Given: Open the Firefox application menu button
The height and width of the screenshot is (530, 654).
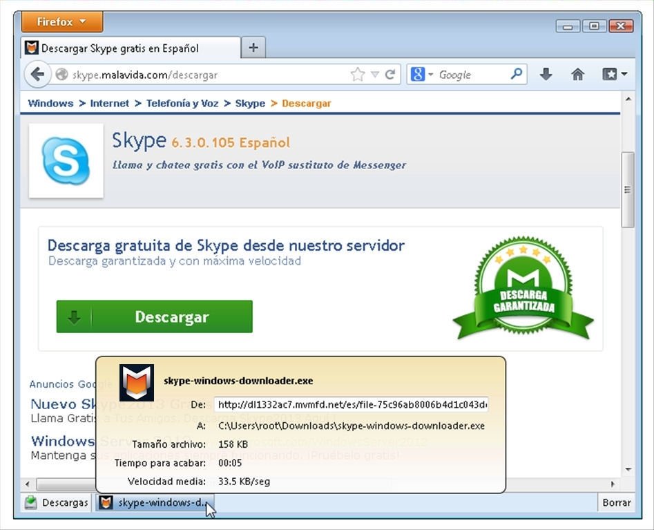Looking at the screenshot, I should pyautogui.click(x=61, y=21).
